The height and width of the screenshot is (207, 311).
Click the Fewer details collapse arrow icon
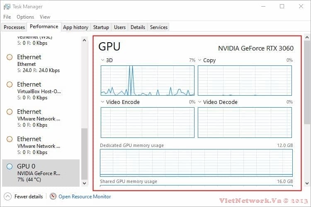7,197
